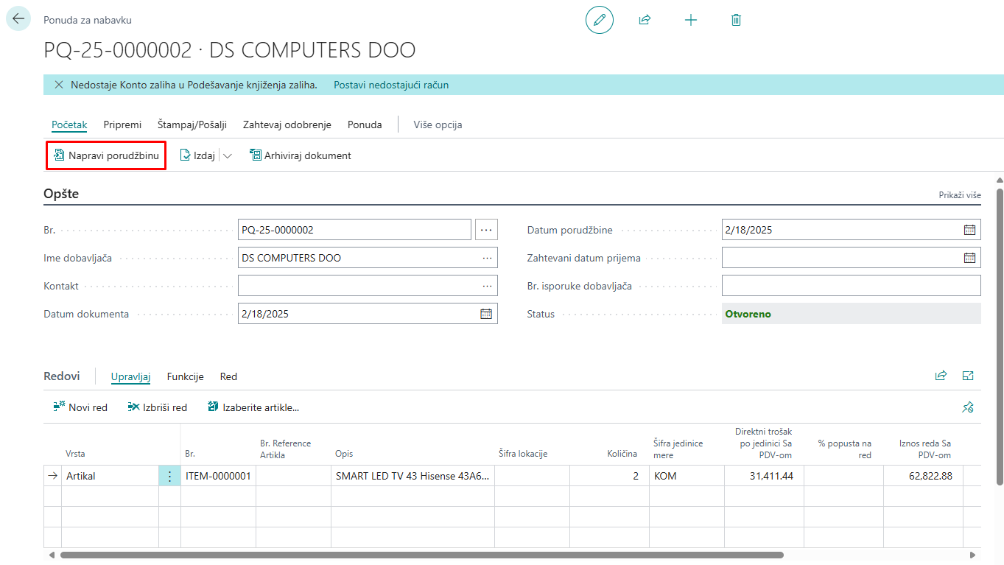The image size is (1004, 565).
Task: Open the Zahtevaj odobrenje menu
Action: point(287,124)
